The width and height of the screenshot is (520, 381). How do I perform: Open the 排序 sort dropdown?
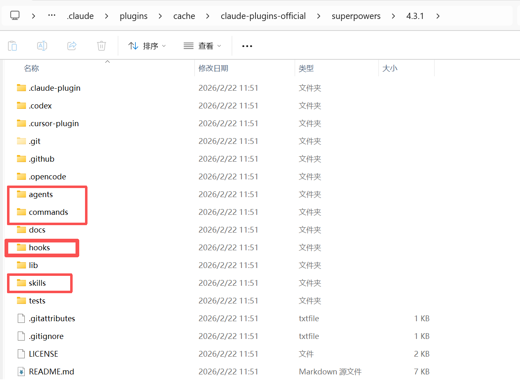(x=147, y=46)
